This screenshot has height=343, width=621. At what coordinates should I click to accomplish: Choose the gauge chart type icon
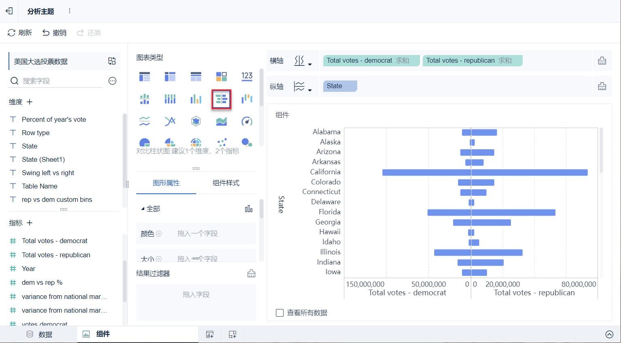pos(247,121)
